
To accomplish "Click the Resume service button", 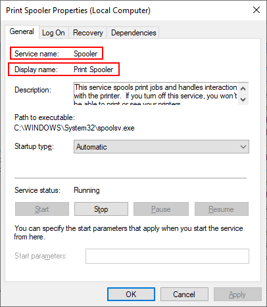I will pyautogui.click(x=222, y=209).
